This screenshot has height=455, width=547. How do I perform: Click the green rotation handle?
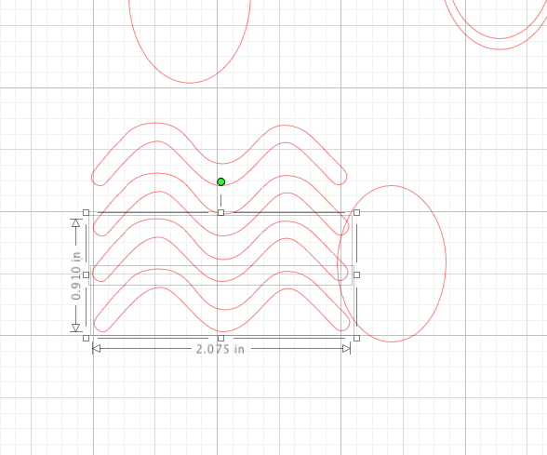tap(220, 181)
